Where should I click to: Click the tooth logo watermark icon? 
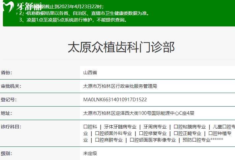[8, 6]
